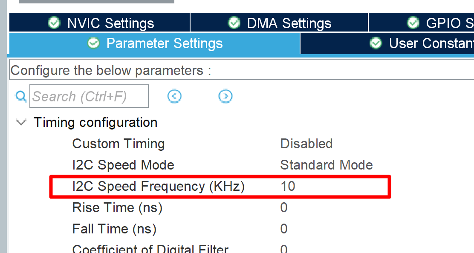Edit the Fall Time (ns) value
474x253 pixels.
tap(284, 229)
